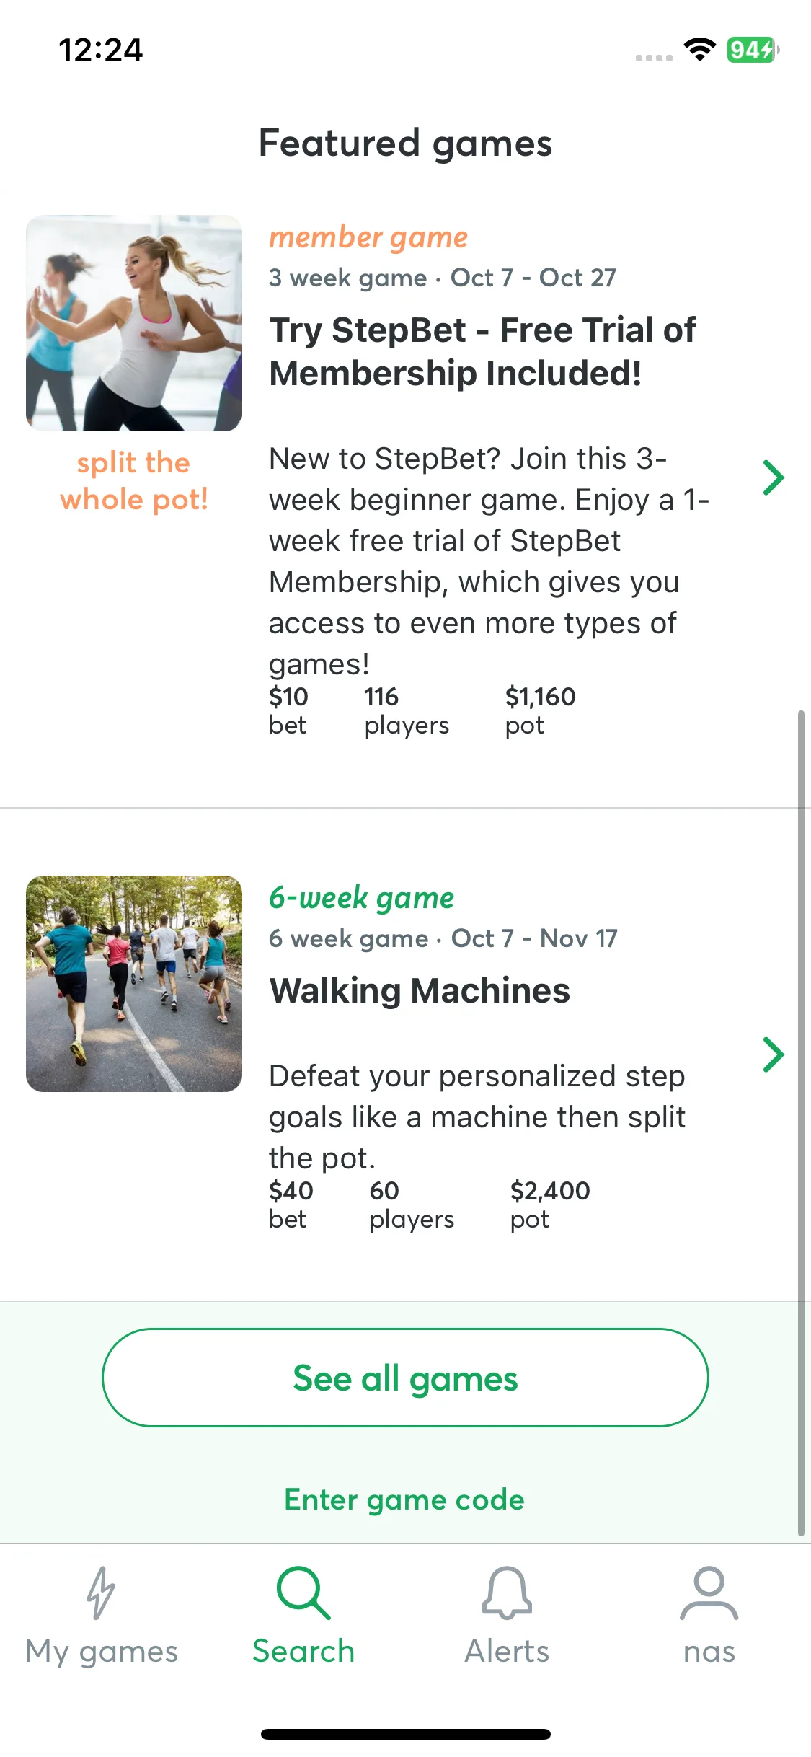Click See all games button
811x1757 pixels.
click(x=405, y=1378)
